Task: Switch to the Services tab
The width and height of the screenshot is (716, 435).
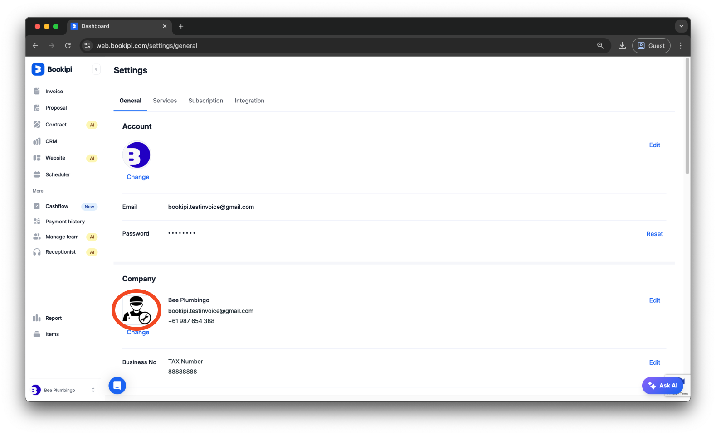Action: pyautogui.click(x=165, y=101)
